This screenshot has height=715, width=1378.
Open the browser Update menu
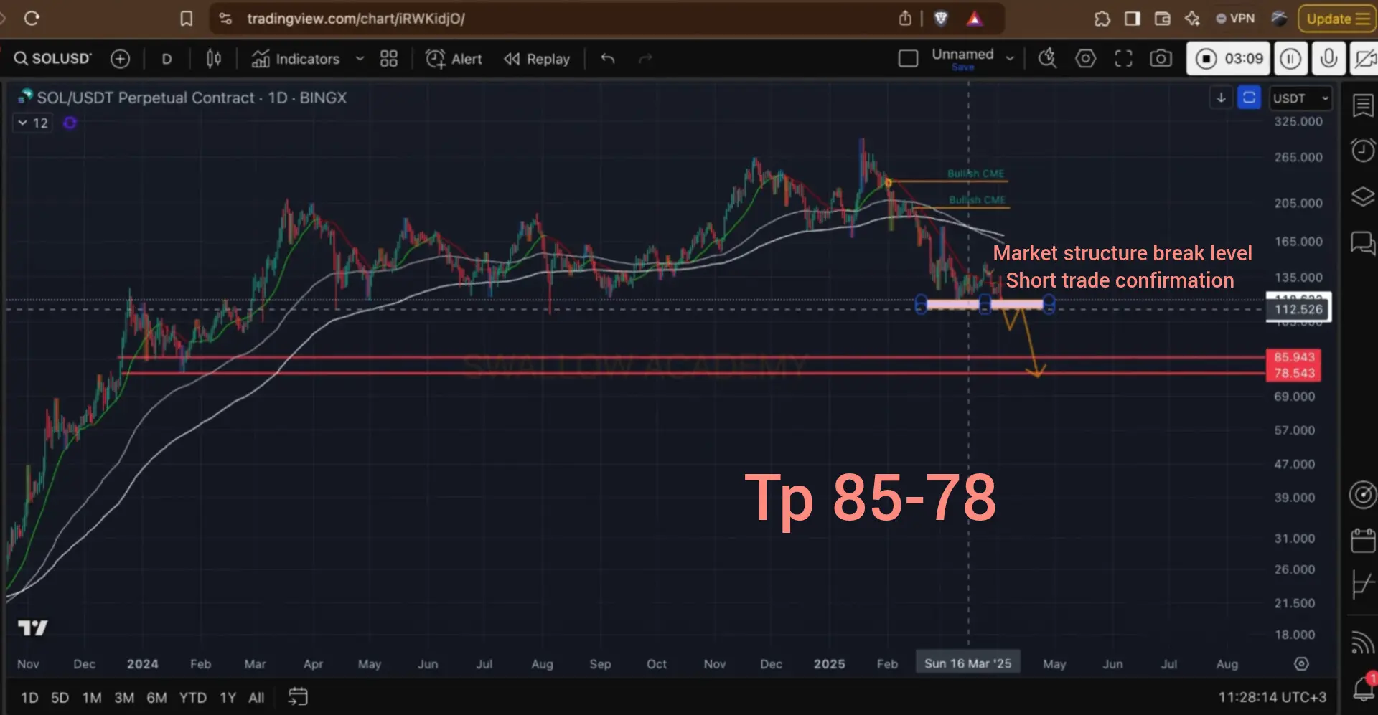coord(1336,19)
